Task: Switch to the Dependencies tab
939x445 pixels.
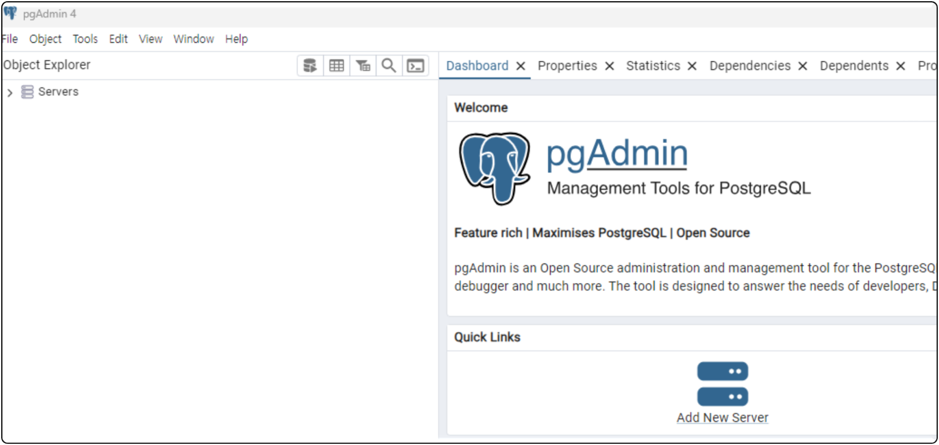Action: pyautogui.click(x=750, y=66)
